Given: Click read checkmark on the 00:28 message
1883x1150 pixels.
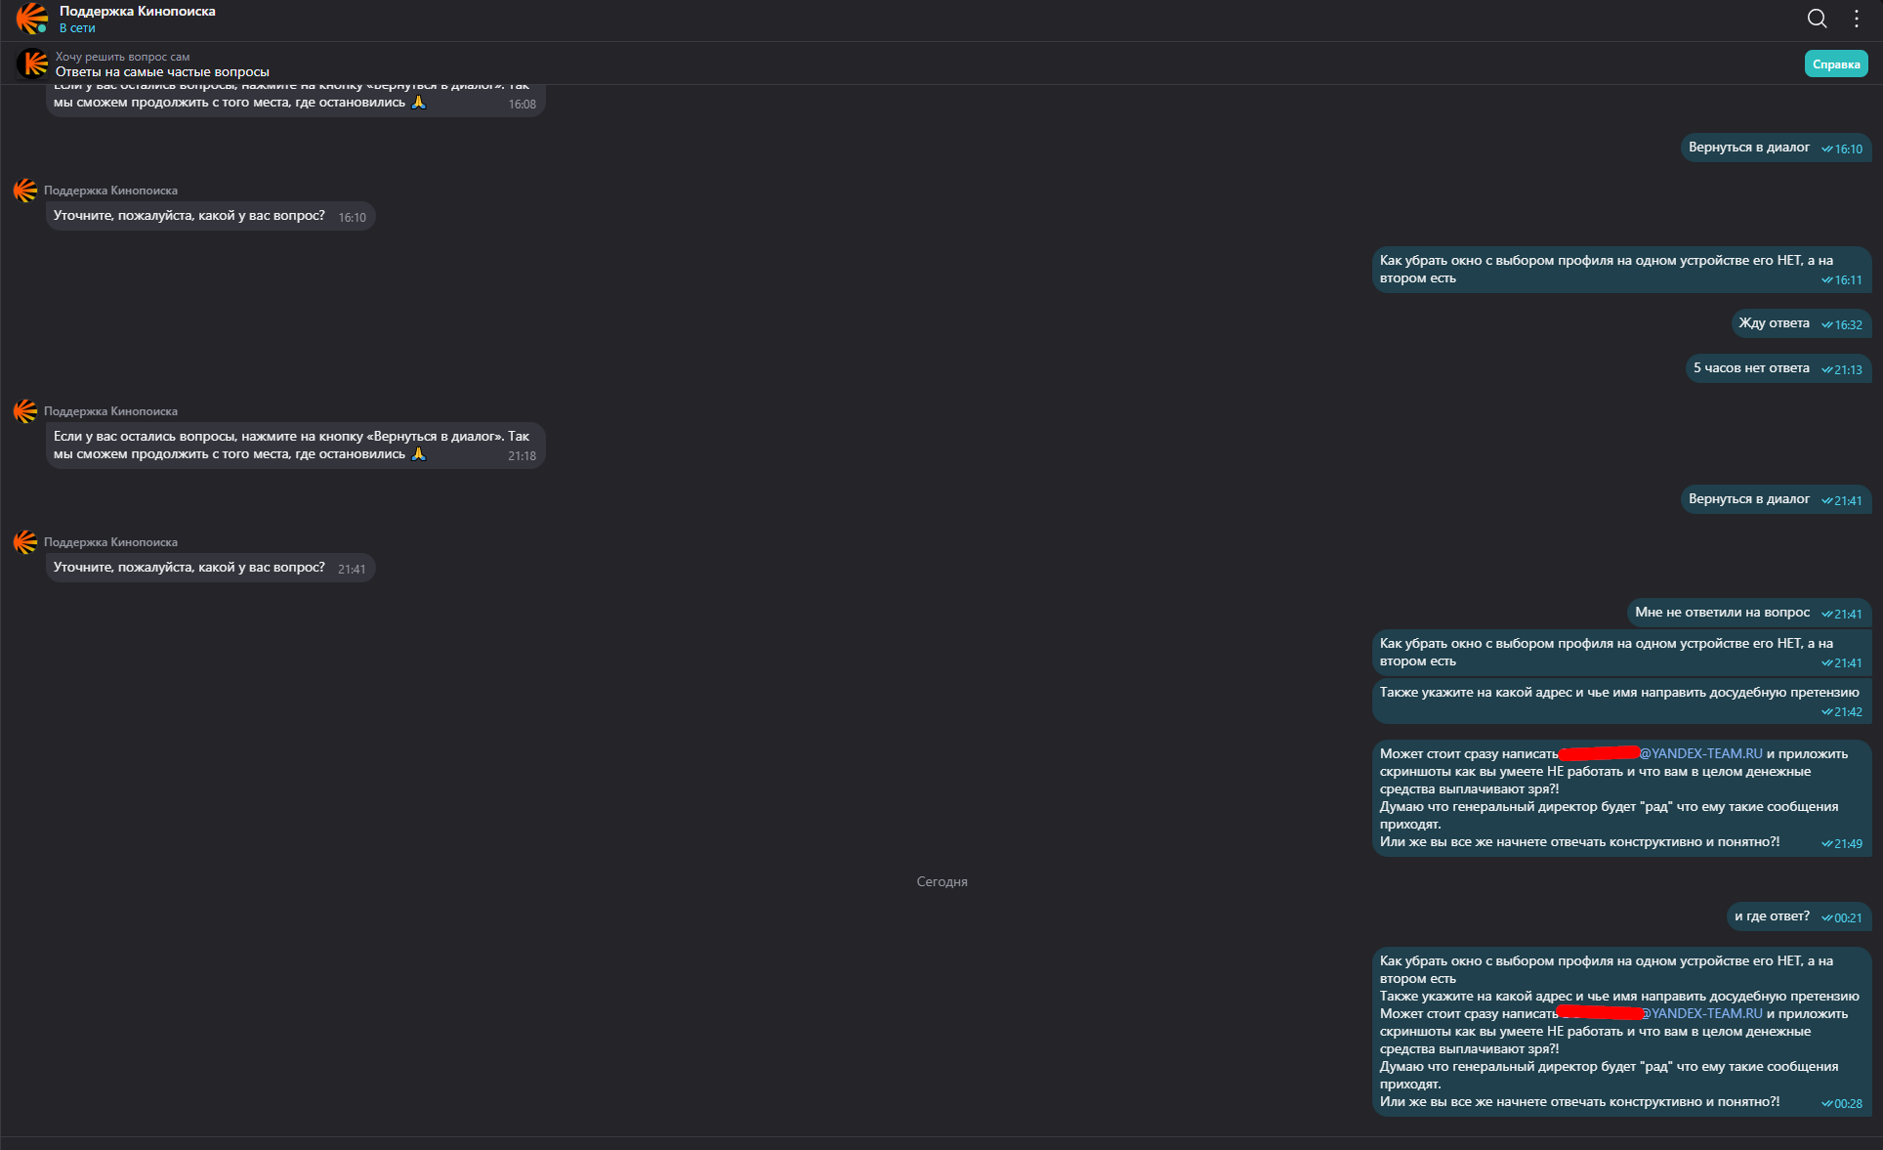Looking at the screenshot, I should click(1826, 1104).
